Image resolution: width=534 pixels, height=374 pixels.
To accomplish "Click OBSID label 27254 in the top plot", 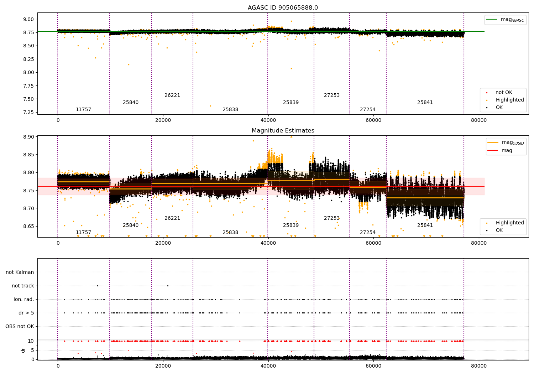I will click(368, 110).
